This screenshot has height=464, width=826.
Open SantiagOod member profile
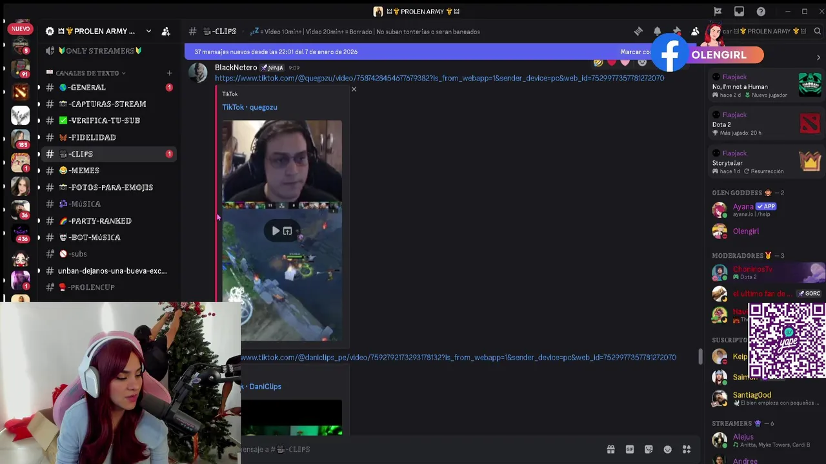pos(765,398)
